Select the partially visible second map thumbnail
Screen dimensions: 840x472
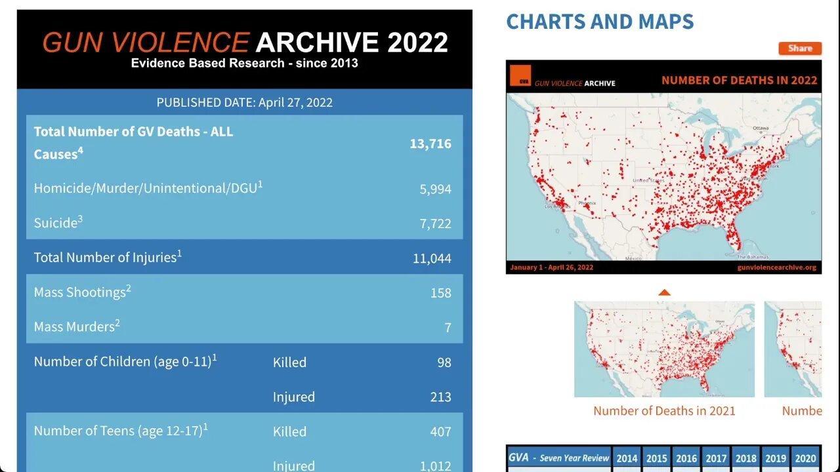[793, 349]
